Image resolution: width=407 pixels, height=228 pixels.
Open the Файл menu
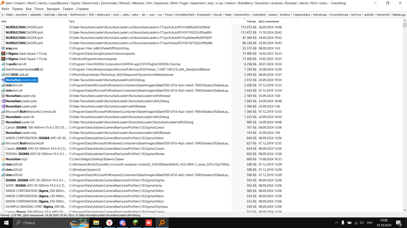[5, 9]
